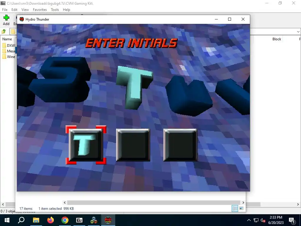
Task: Click the ENTER INITIALS heading
Action: (x=131, y=43)
